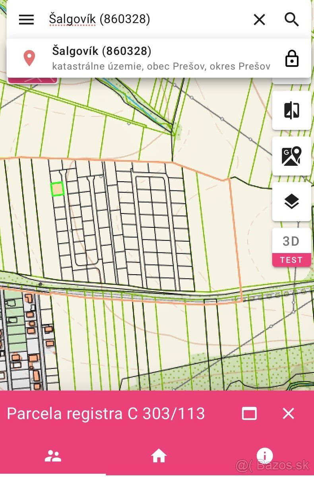
Task: Click the partially hidden pink button top-left
Action: [x=33, y=80]
